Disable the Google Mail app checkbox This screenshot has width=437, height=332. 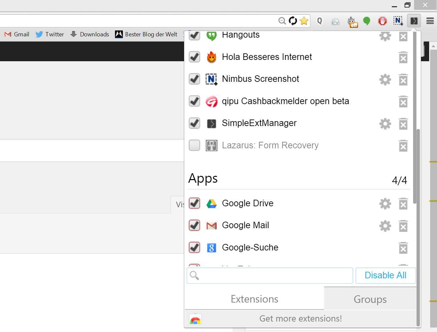tap(195, 225)
